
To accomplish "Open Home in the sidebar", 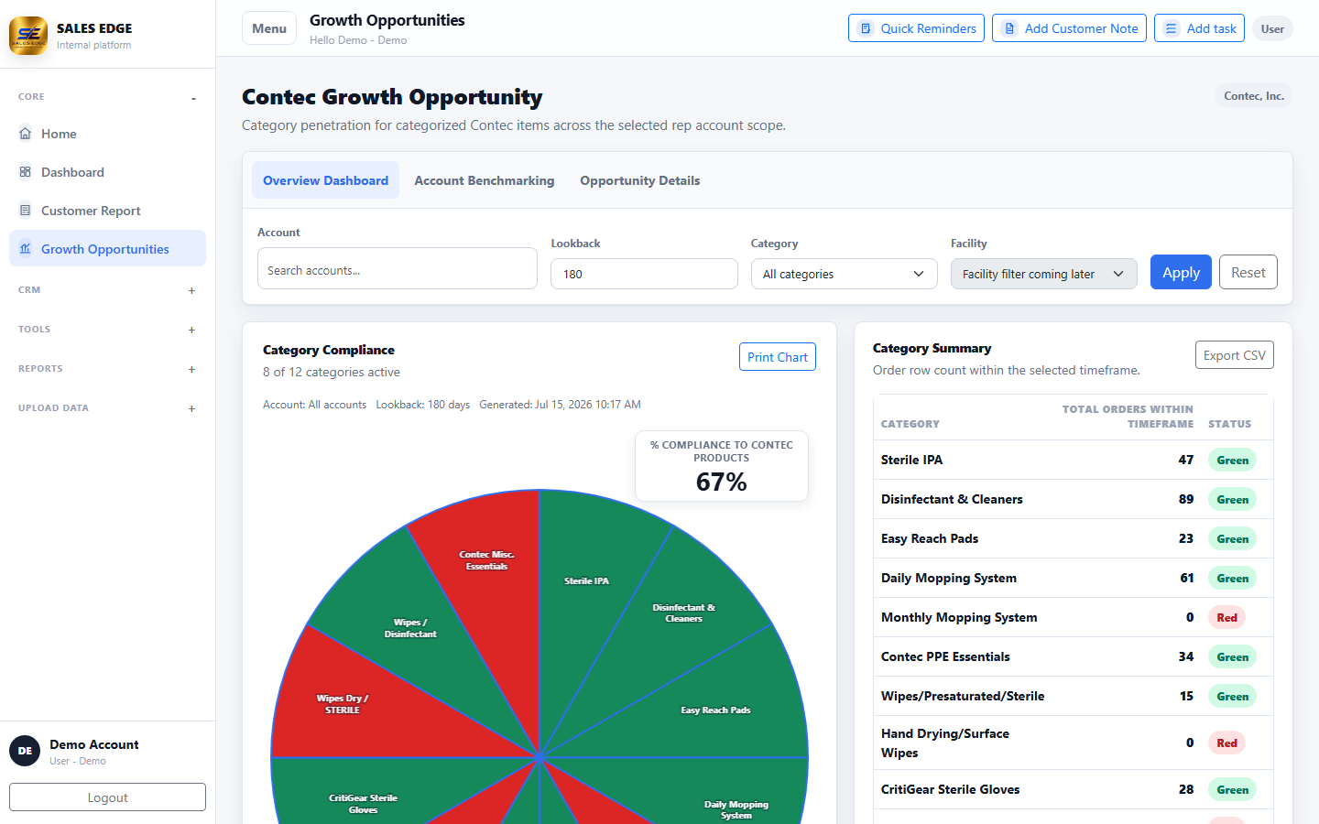I will tap(107, 134).
